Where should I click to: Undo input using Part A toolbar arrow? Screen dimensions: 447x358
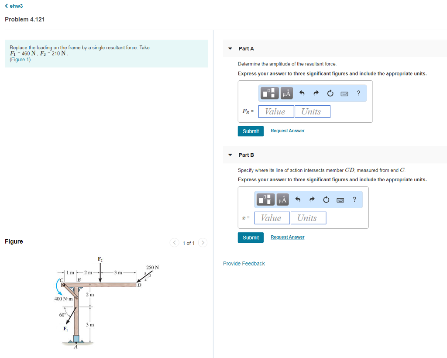tap(301, 93)
